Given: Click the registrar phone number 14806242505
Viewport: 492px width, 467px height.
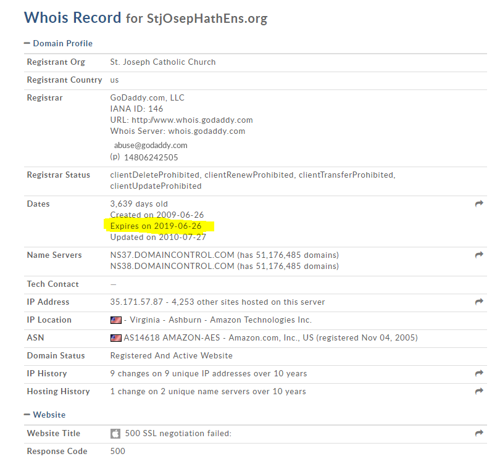Looking at the screenshot, I should [x=151, y=157].
